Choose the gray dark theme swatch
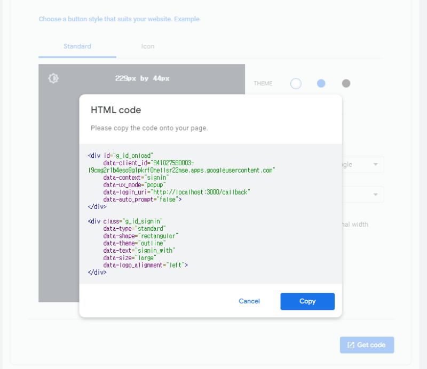 coord(346,83)
